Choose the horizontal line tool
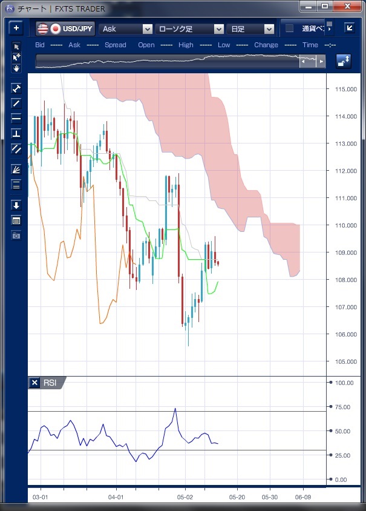The image size is (366, 511). 16,118
